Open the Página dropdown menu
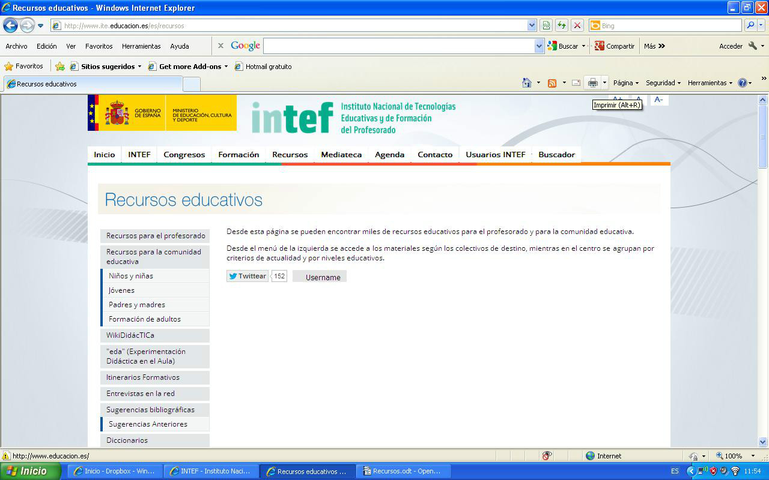769x480 pixels. (x=625, y=83)
